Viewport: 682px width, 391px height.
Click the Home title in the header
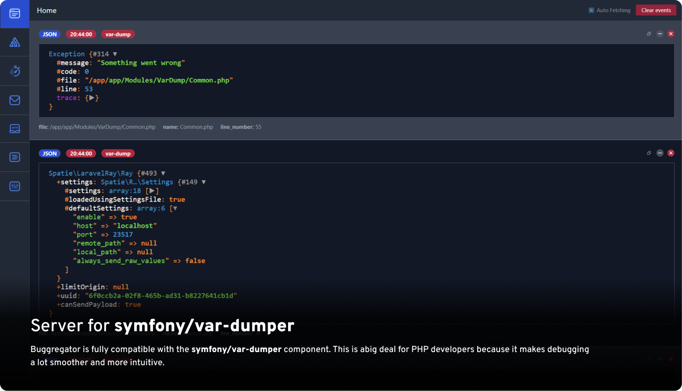(x=46, y=10)
